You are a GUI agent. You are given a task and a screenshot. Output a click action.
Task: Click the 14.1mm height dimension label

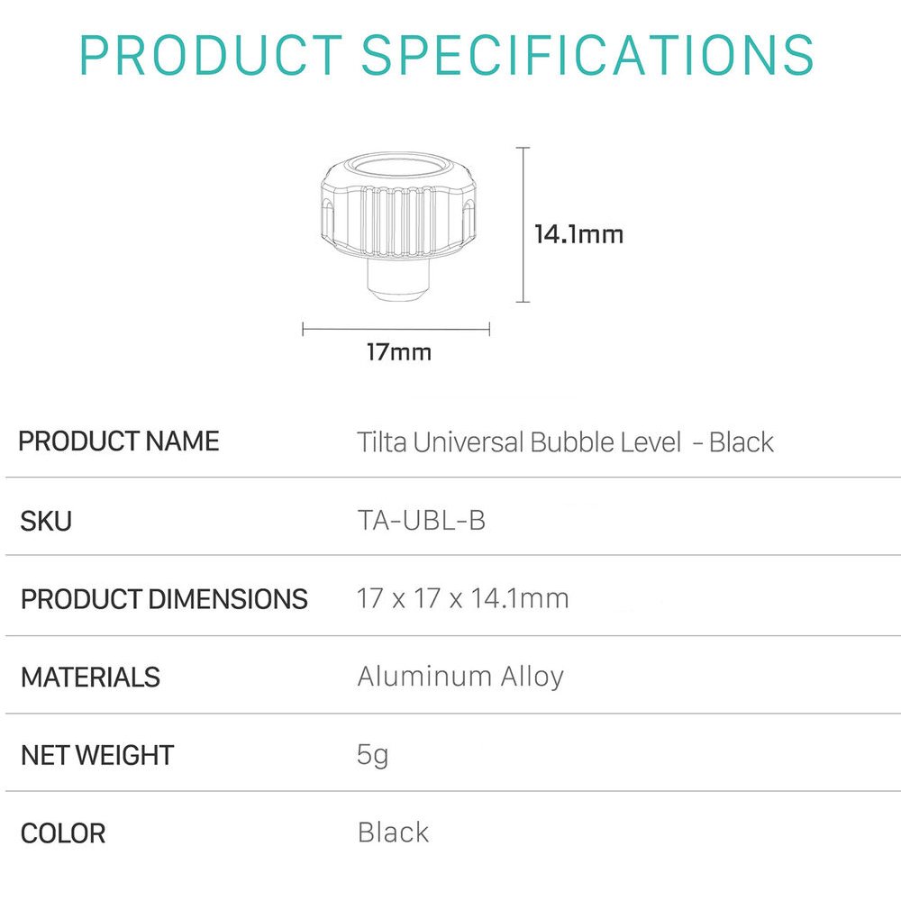(x=578, y=234)
